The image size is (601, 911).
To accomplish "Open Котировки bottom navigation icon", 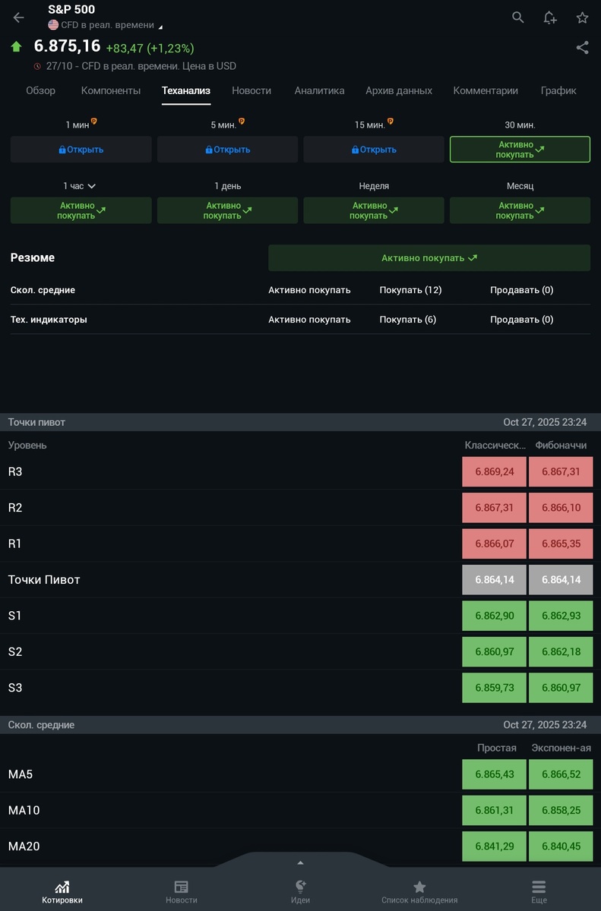I will click(62, 887).
